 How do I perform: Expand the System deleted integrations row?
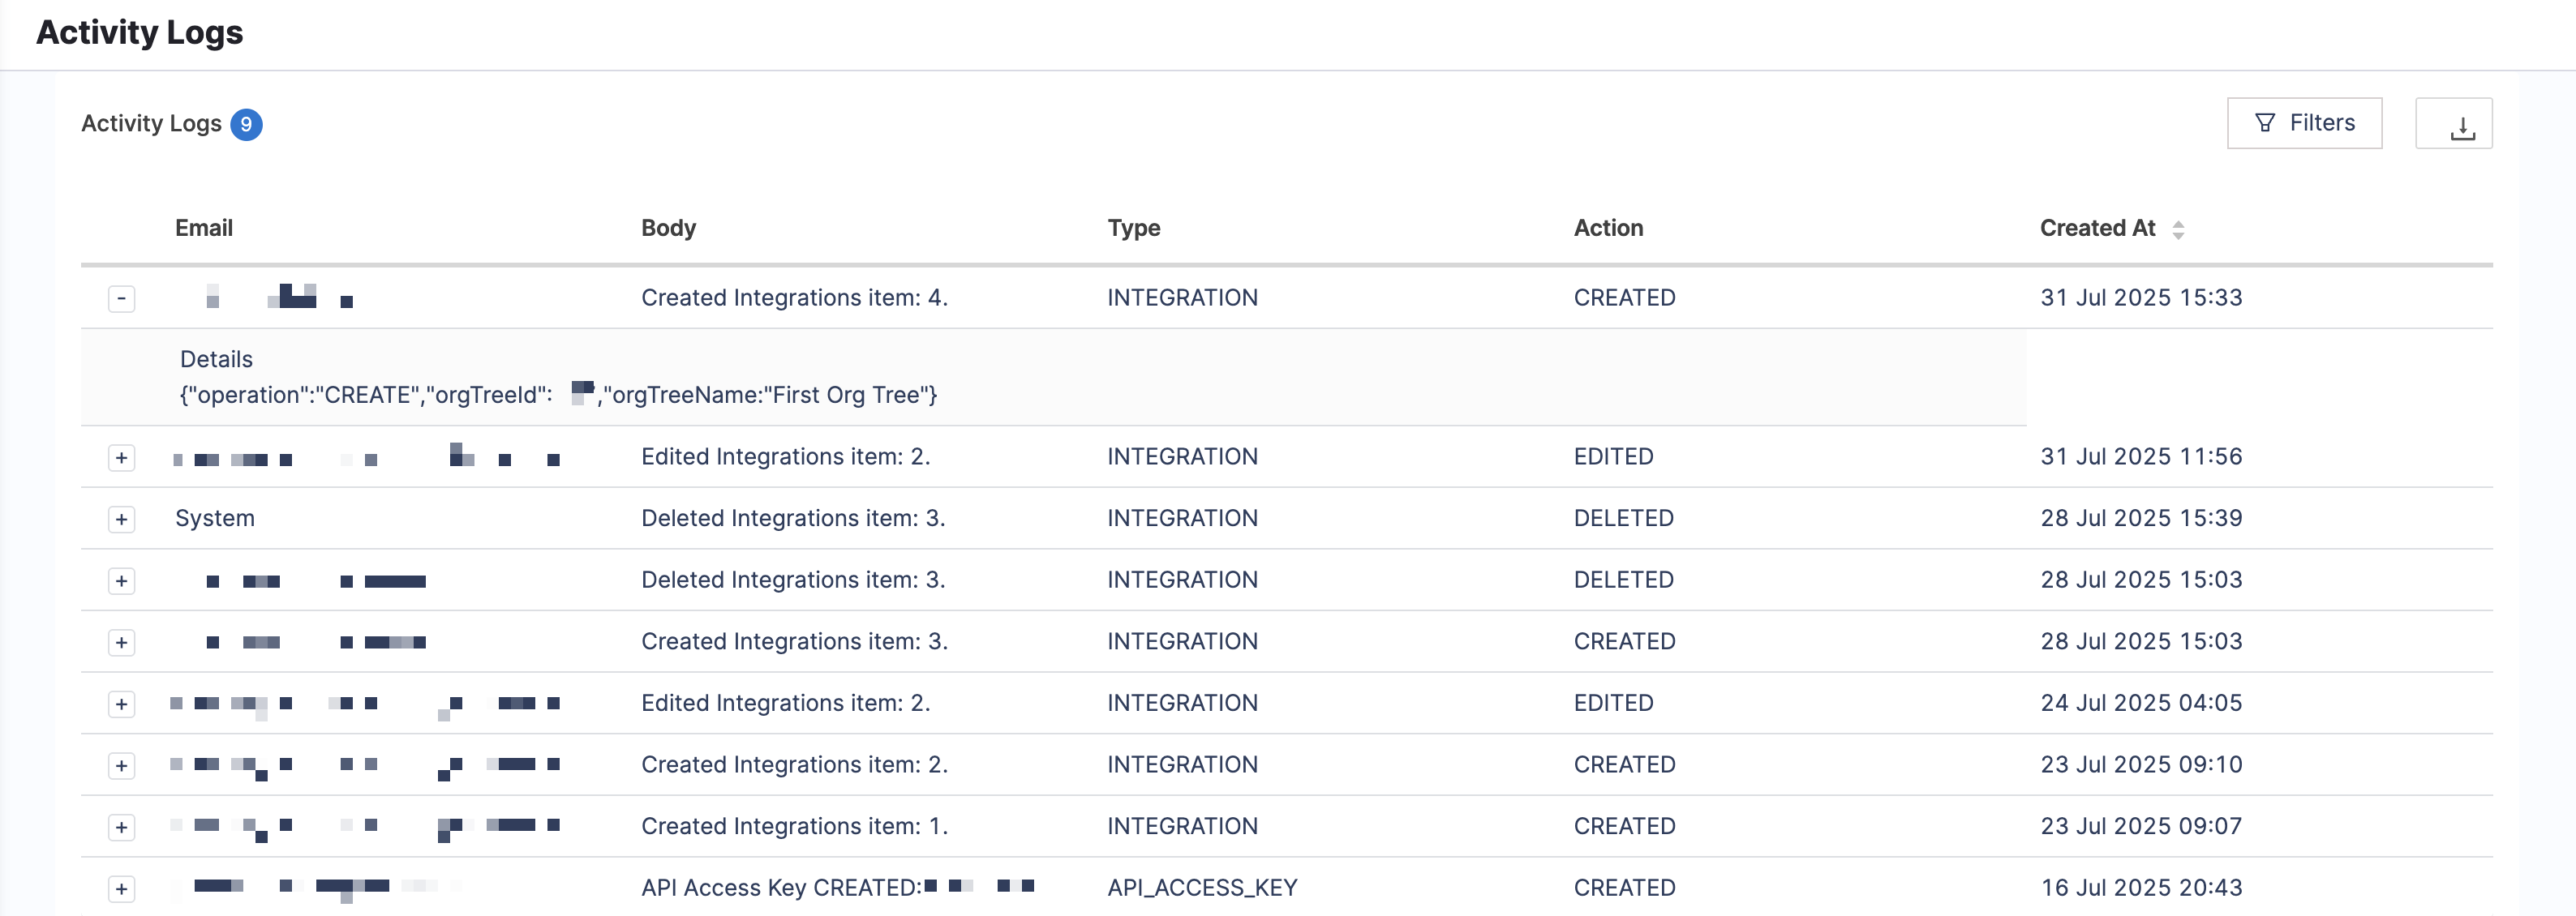click(122, 520)
